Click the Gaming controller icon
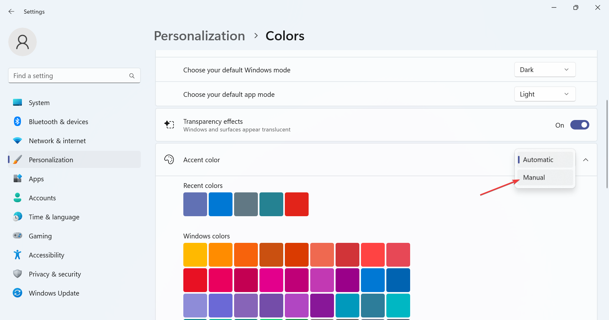This screenshot has width=609, height=320. coord(17,236)
